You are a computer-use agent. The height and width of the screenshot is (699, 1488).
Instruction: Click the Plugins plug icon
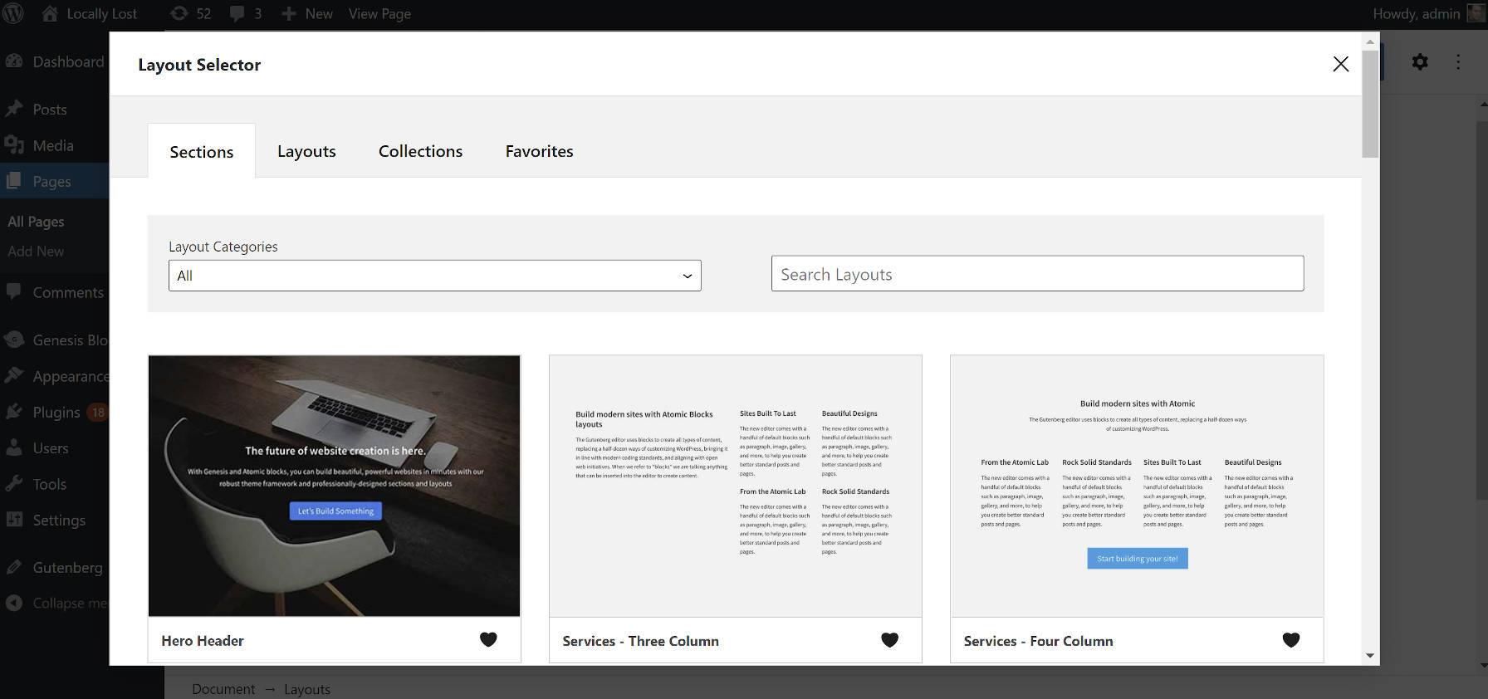14,412
